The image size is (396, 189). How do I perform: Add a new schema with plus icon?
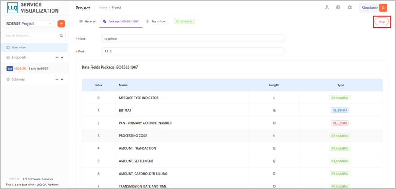click(57, 79)
